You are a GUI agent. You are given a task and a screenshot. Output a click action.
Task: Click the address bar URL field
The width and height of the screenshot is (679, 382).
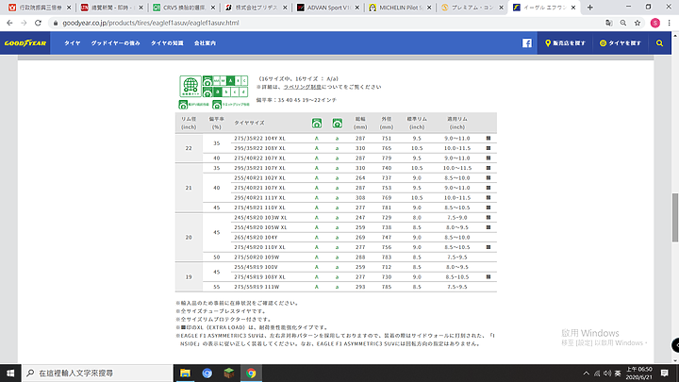(150, 23)
